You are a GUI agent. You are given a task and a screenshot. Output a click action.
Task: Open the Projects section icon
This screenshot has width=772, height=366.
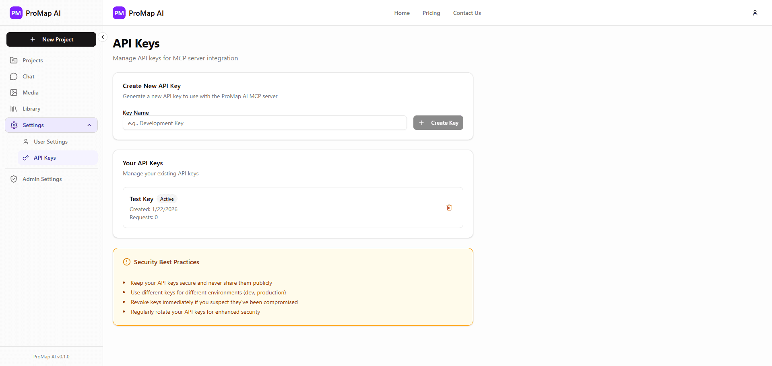(x=14, y=60)
